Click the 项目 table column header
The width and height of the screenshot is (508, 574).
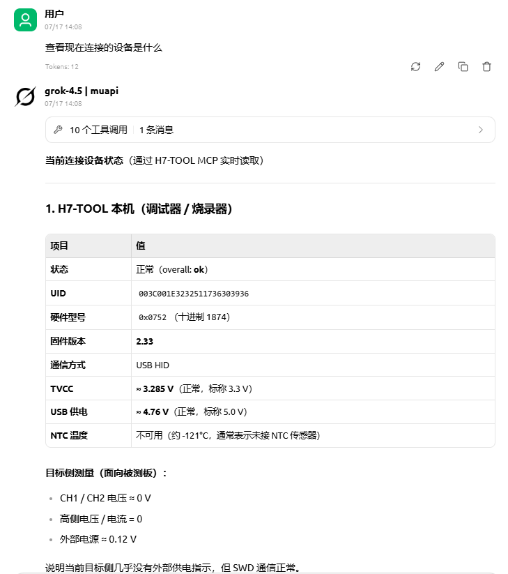(59, 246)
